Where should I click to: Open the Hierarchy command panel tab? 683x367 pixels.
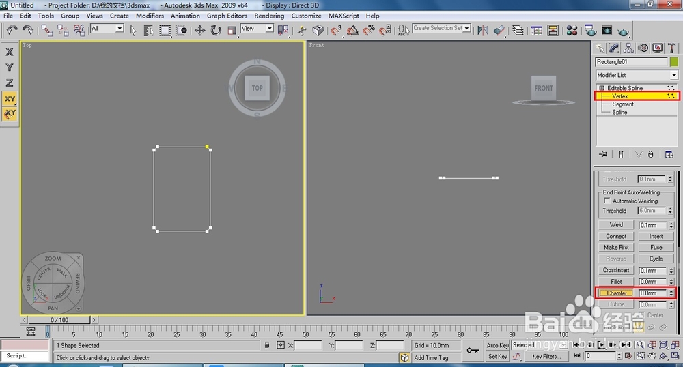tap(628, 48)
